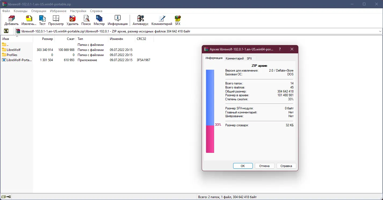
Task: Go up one folder level via arrow icon
Action: click(x=6, y=31)
